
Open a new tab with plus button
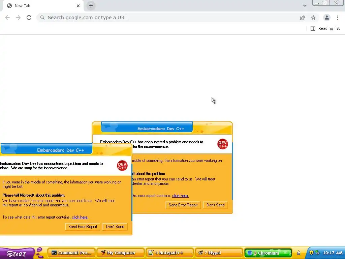tap(91, 6)
